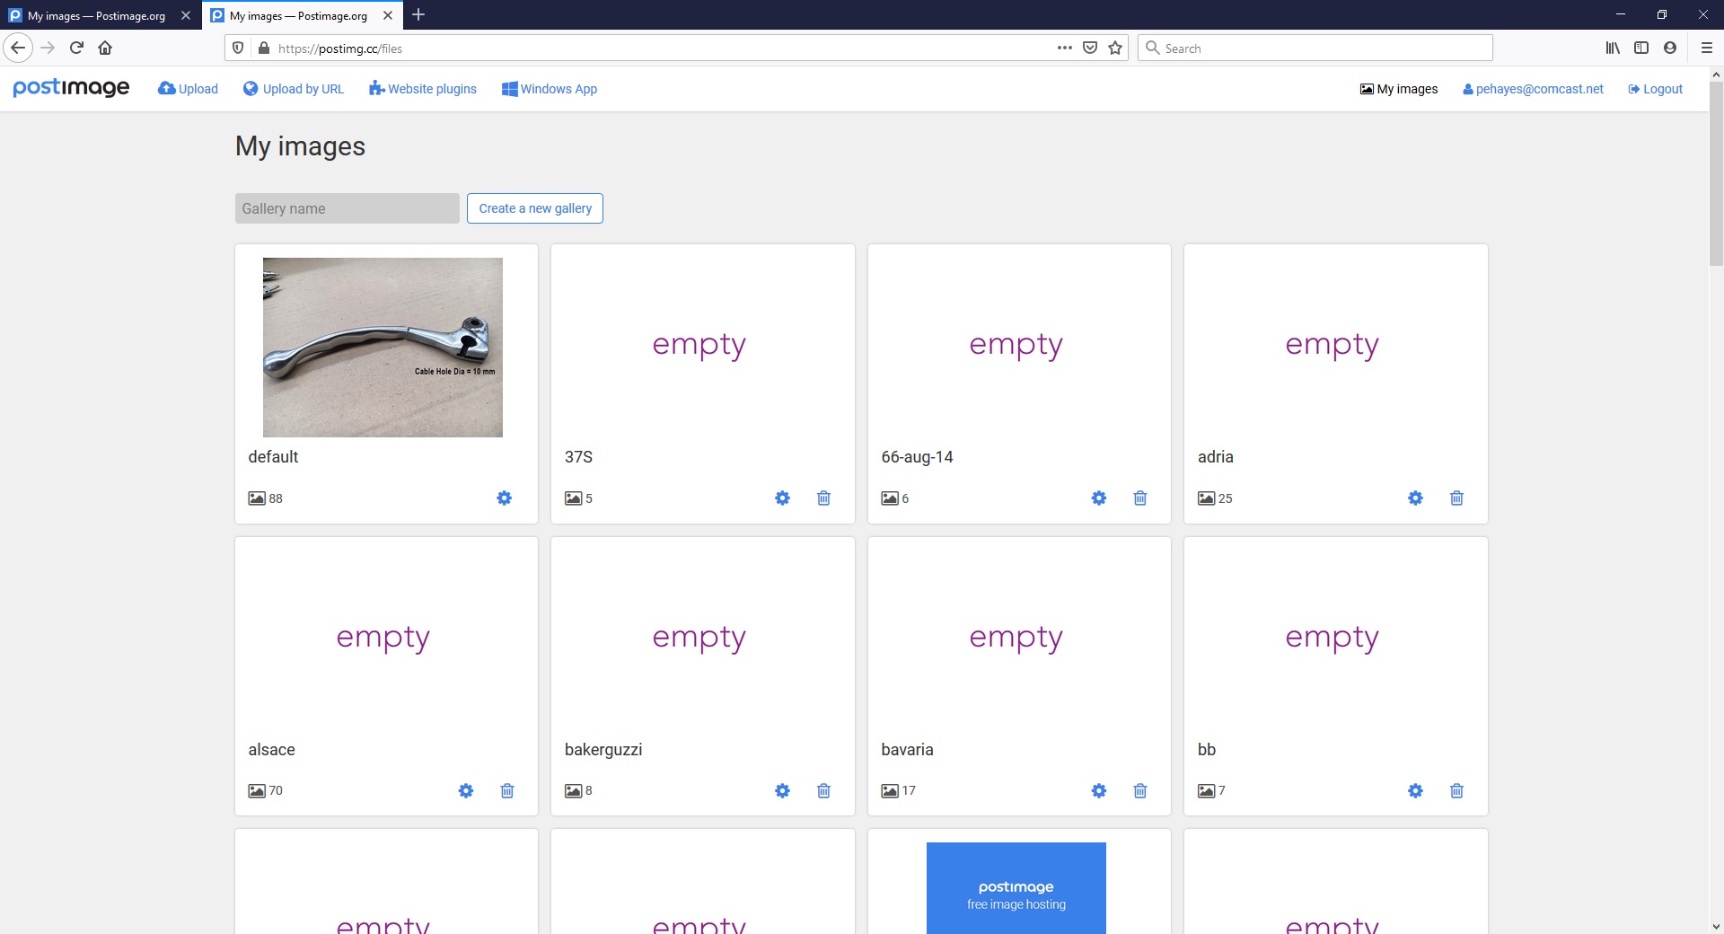This screenshot has width=1724, height=934.
Task: Save page to Pocket
Action: click(1090, 48)
